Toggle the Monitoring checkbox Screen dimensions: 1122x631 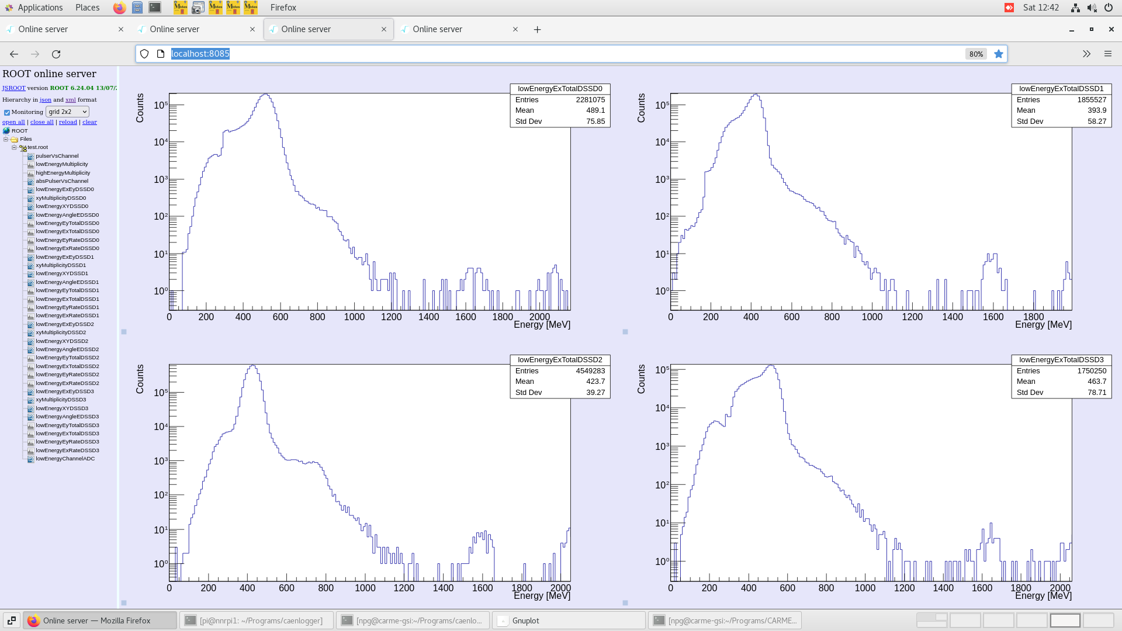pos(7,112)
